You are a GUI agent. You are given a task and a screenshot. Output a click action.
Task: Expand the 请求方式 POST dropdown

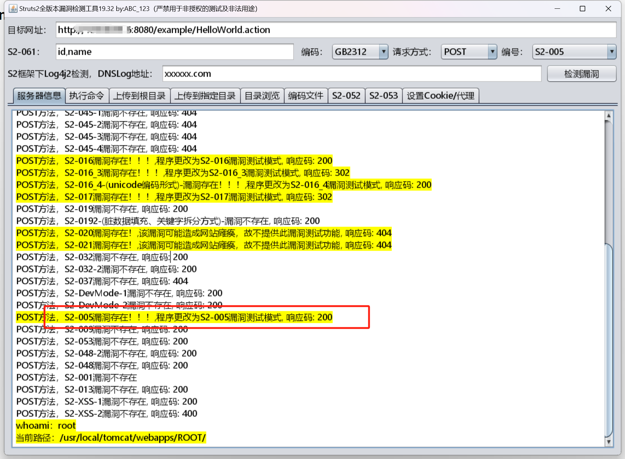point(492,52)
